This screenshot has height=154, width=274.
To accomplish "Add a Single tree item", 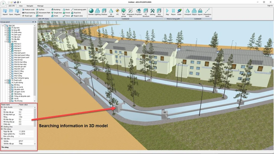I will (56, 13).
